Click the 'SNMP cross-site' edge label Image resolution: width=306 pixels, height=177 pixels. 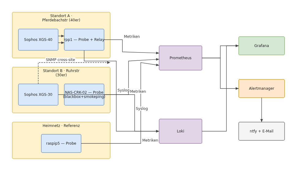[60, 60]
